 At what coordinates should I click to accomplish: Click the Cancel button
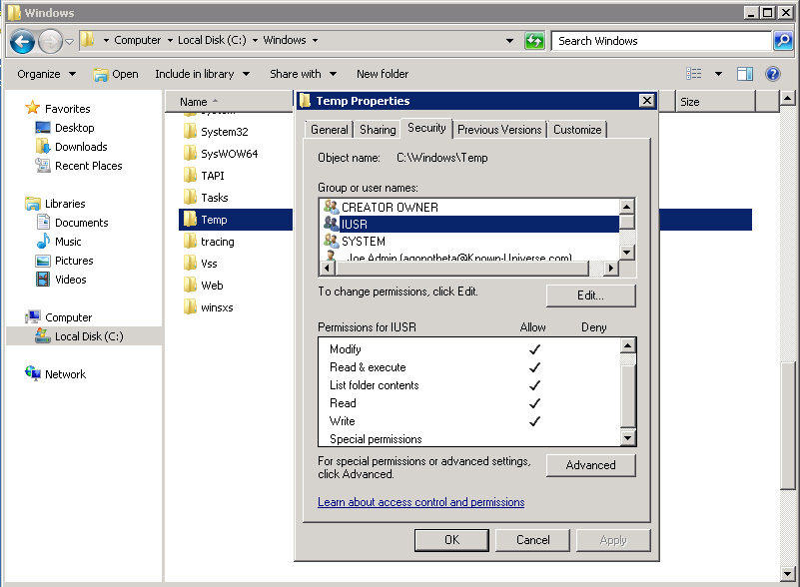(x=532, y=539)
